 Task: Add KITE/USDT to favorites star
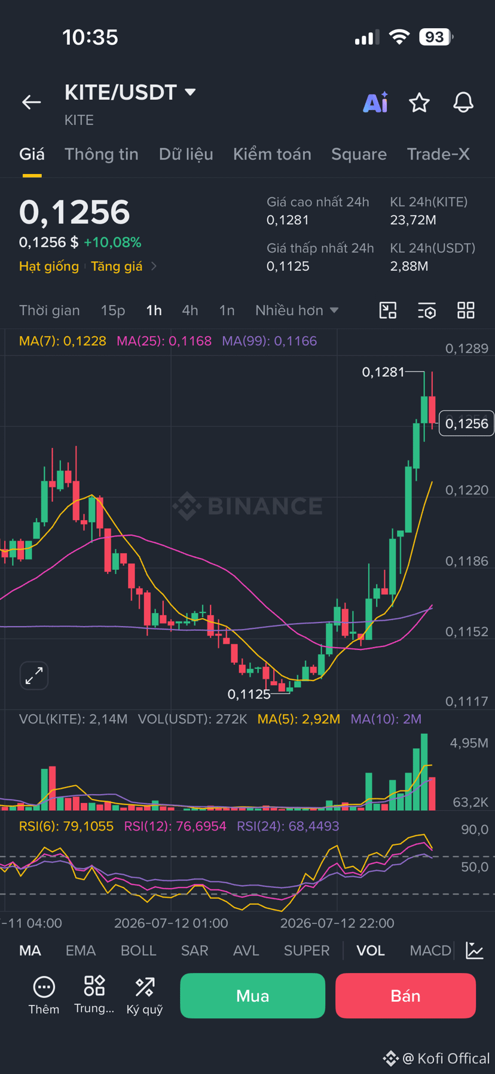coord(419,103)
